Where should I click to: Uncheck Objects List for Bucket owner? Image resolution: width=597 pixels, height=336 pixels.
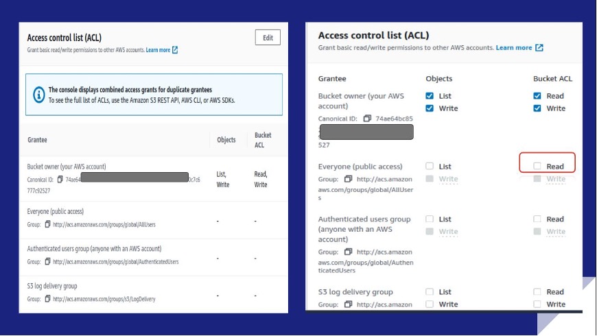tap(430, 96)
